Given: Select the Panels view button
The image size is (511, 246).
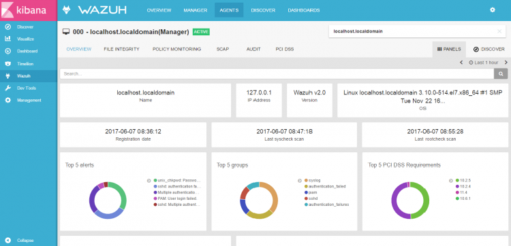Looking at the screenshot, I should (x=449, y=50).
